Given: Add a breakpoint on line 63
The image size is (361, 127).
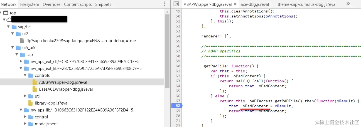Looking at the screenshot, I should pos(178,81).
